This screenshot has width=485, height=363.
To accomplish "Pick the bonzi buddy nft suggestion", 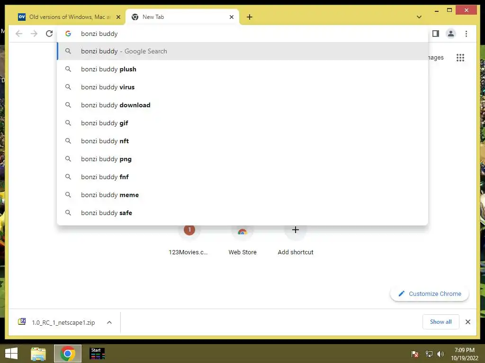I will (x=242, y=141).
